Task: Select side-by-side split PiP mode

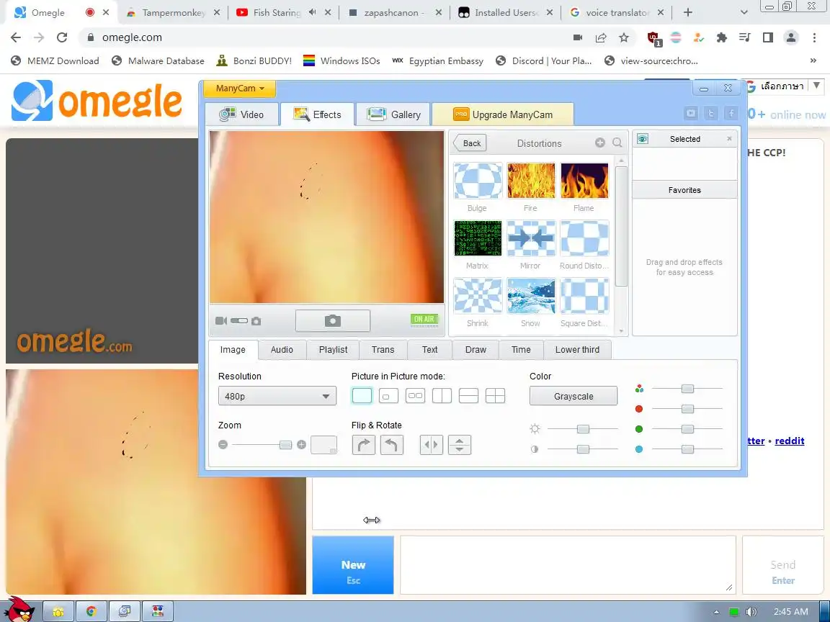Action: pos(442,396)
